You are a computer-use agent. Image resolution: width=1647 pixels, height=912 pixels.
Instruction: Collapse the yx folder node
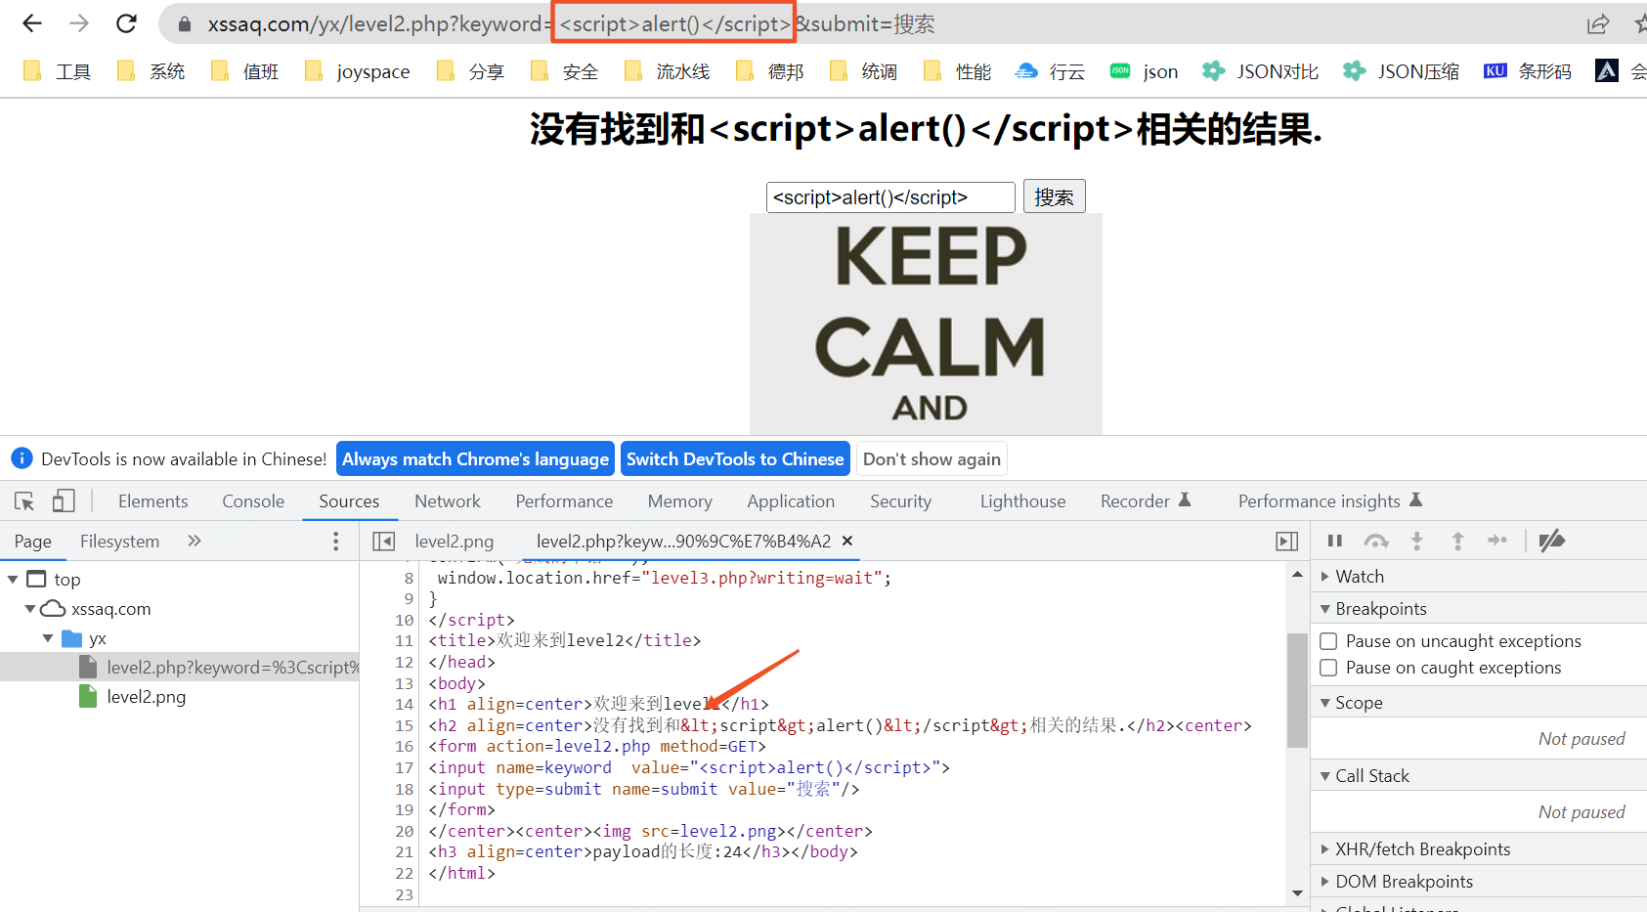coord(48,638)
